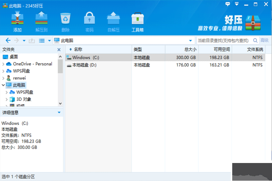The image size is (272, 181).
Task: Select the 3D 对象 cube icon
Action: pos(12,99)
